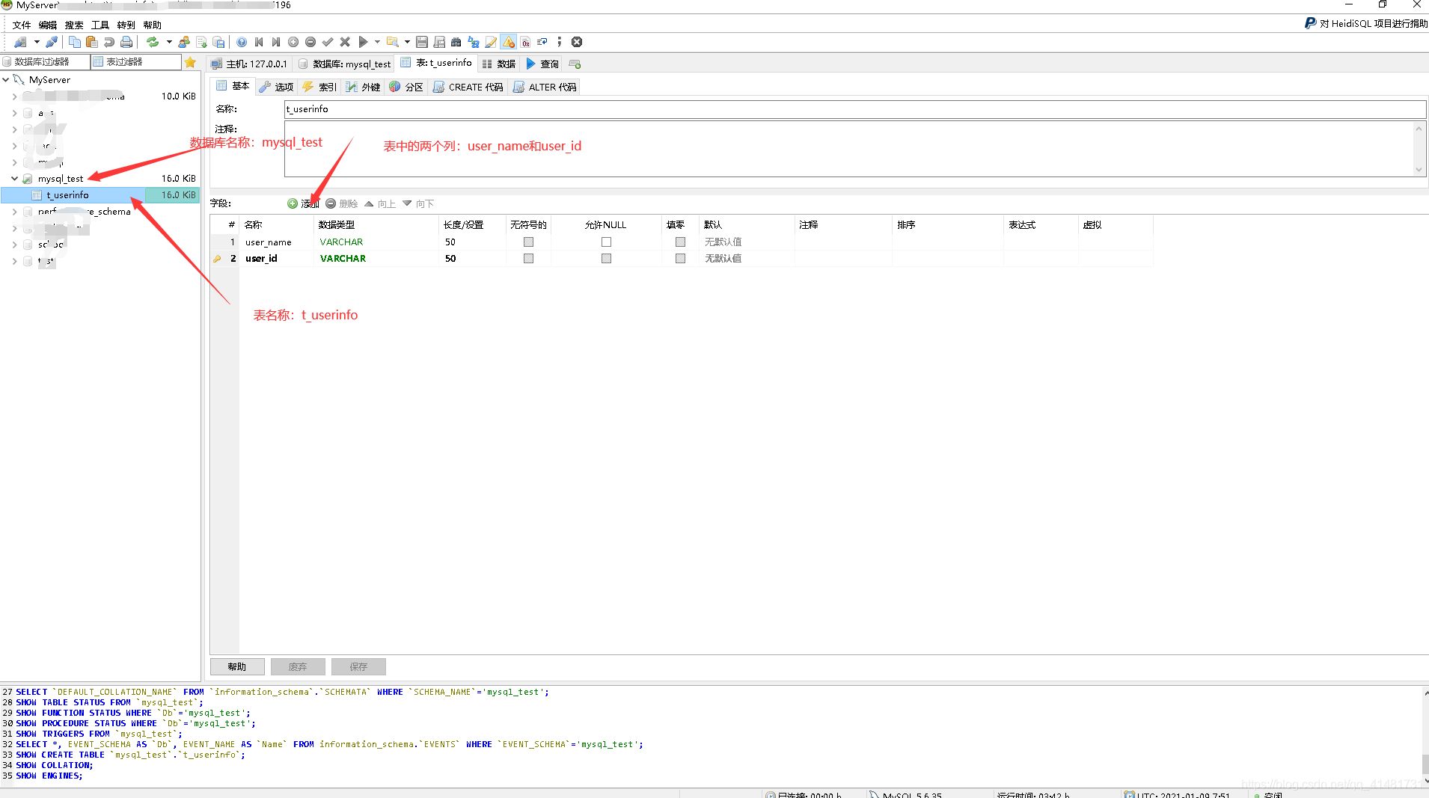Click the export database SQL icon

(201, 42)
